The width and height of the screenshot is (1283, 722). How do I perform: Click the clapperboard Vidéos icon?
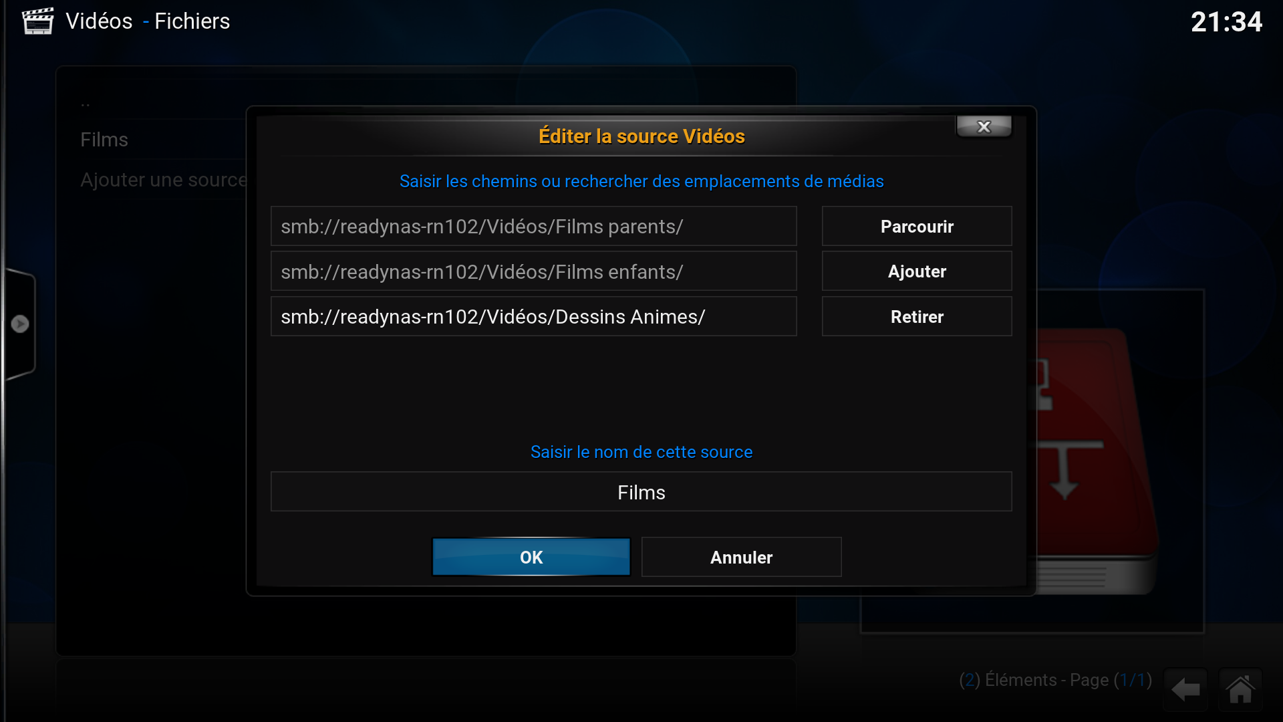pos(37,21)
